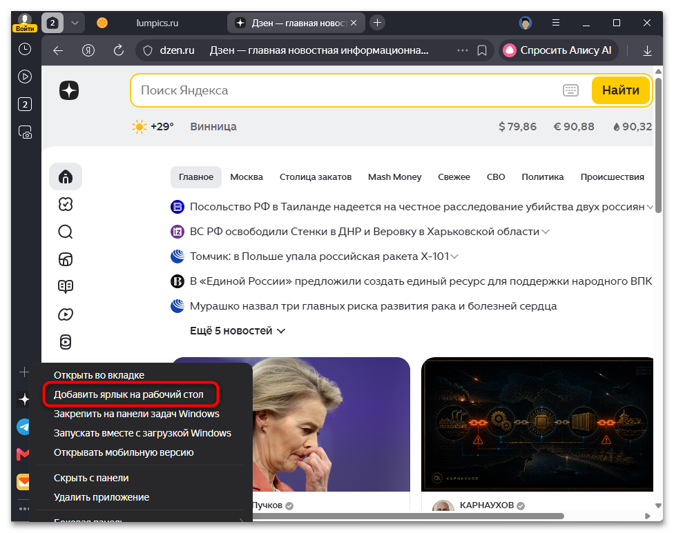Reload the page with the refresh icon
The height and width of the screenshot is (533, 674).
pos(119,50)
